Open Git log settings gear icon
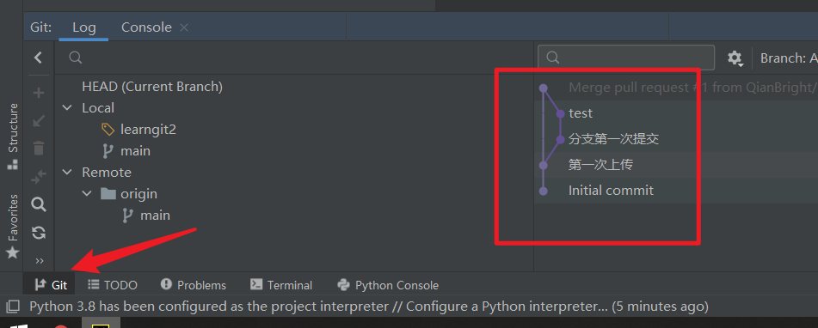Viewport: 818px width, 328px height. point(735,58)
